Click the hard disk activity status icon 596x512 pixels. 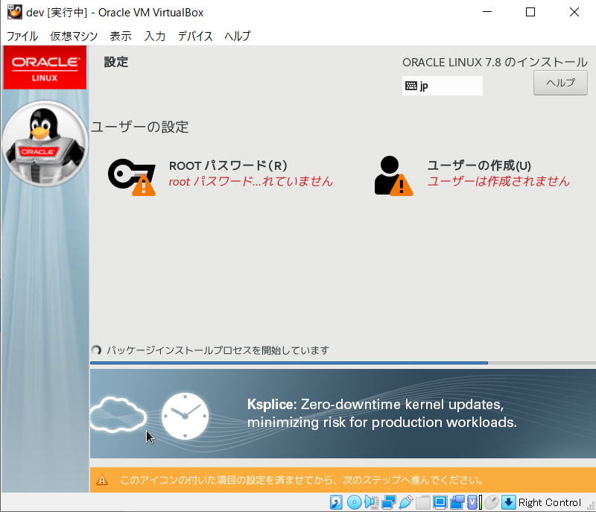pos(336,502)
